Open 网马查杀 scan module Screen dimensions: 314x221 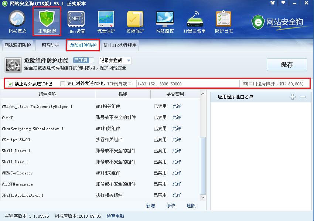click(17, 21)
